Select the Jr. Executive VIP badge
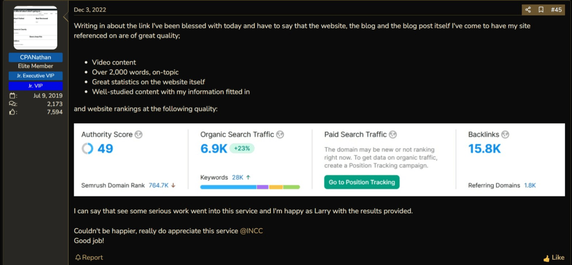572x265 pixels. [x=37, y=76]
